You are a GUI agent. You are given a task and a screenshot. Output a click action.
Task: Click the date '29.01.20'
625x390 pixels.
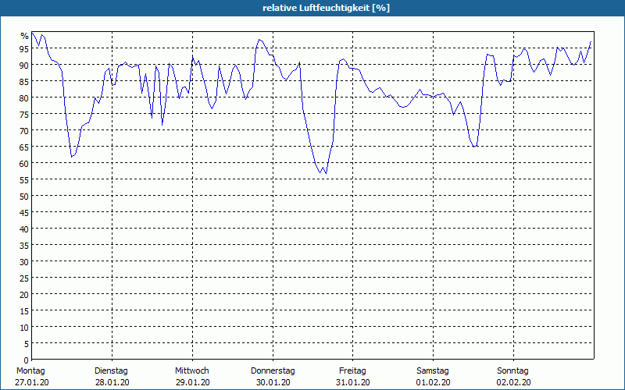[192, 382]
